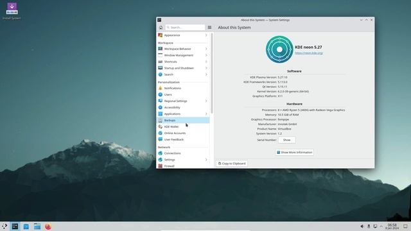Open the KDE Wallet icon
This screenshot has height=231, width=411.
pos(161,126)
